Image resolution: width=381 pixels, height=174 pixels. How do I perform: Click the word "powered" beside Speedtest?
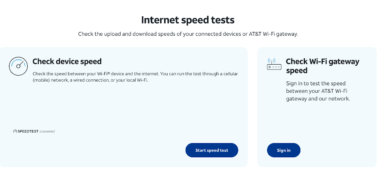pyautogui.click(x=47, y=131)
